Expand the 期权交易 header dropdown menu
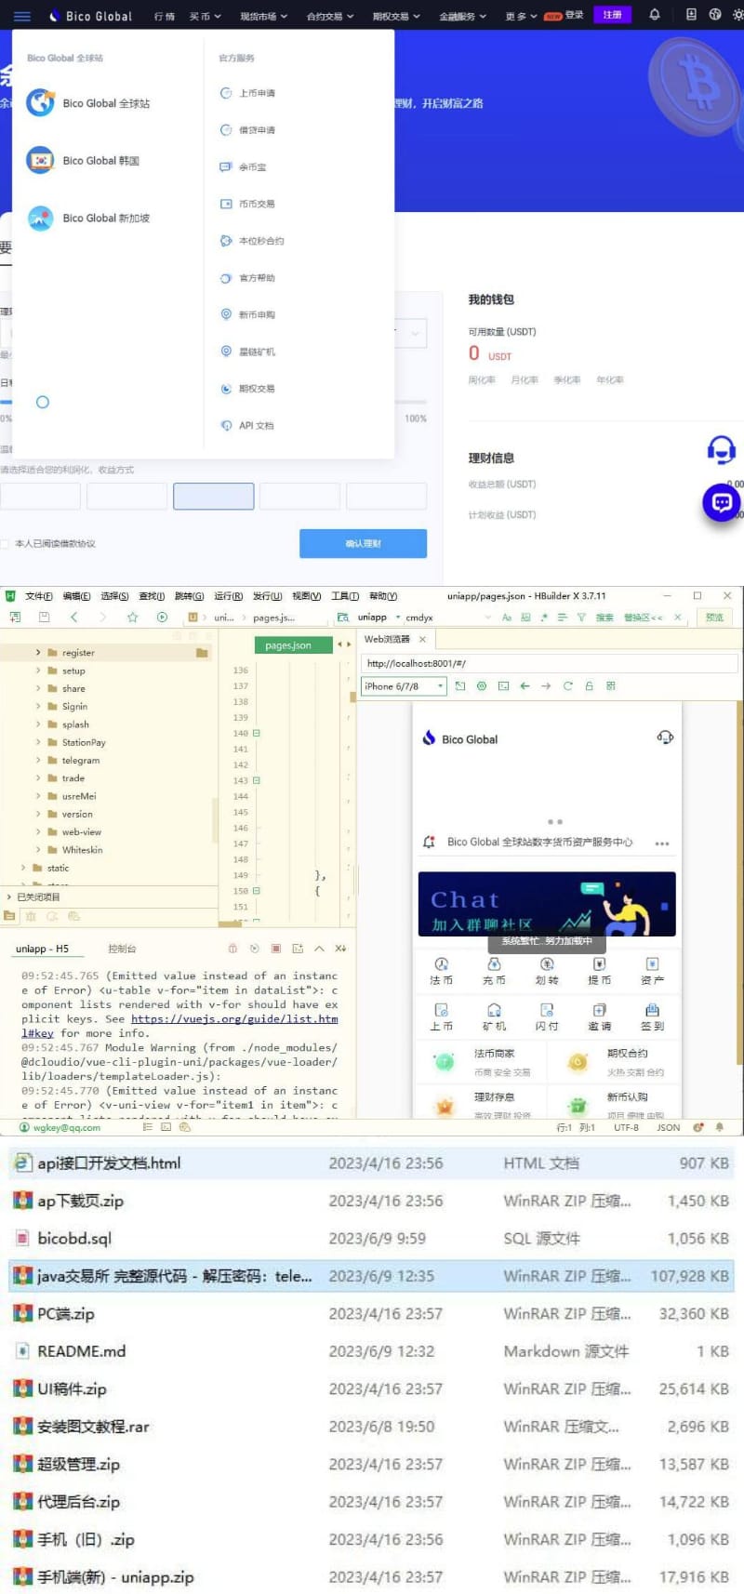 pyautogui.click(x=396, y=16)
